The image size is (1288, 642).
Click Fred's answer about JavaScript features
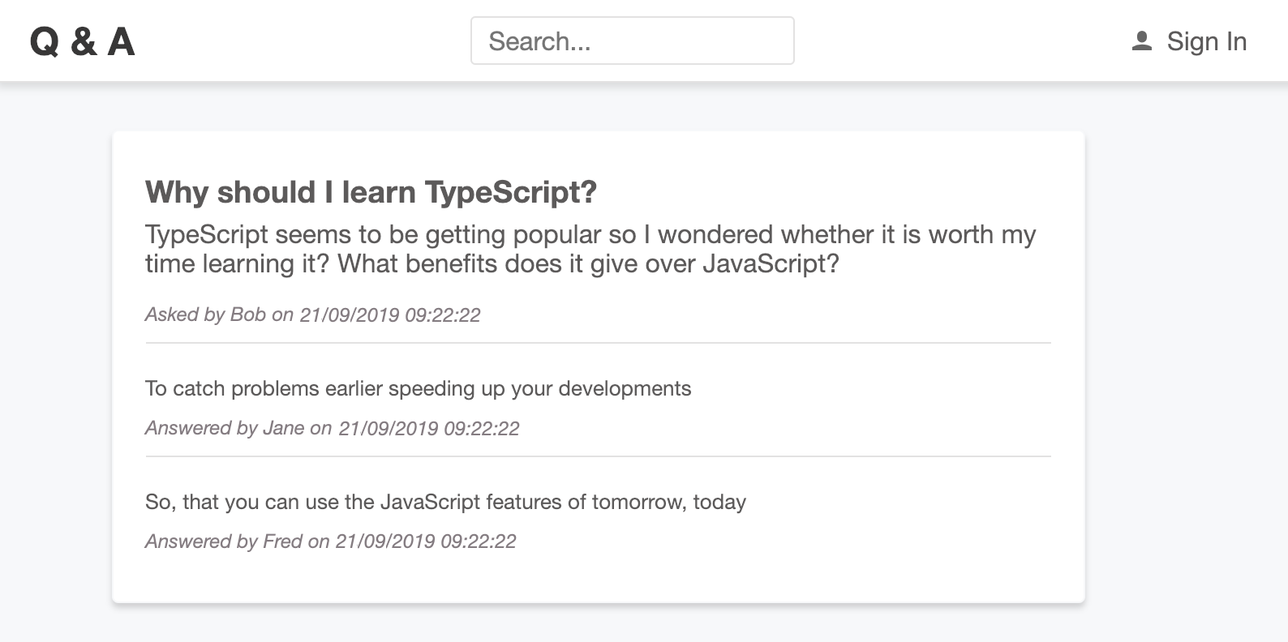point(445,502)
